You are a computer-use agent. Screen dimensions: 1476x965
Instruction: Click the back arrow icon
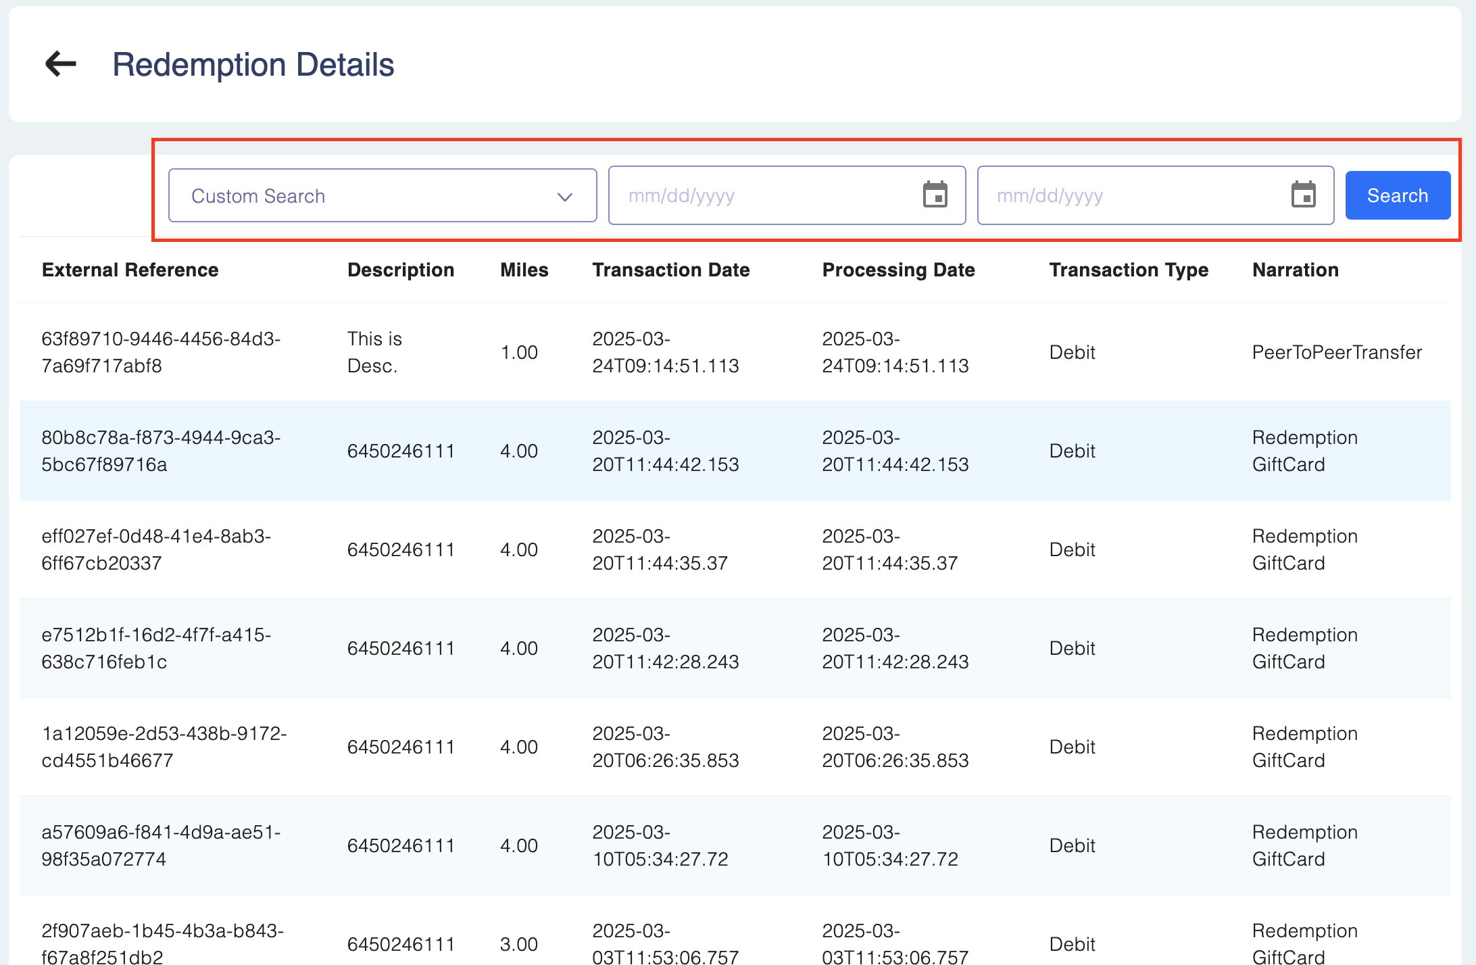61,64
